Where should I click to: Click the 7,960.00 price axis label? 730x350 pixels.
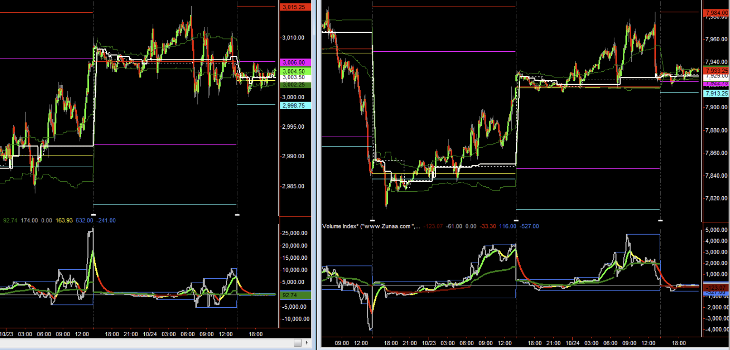click(x=717, y=39)
